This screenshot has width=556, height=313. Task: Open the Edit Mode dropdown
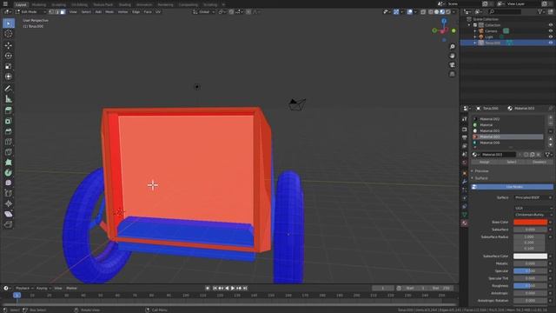tap(31, 11)
